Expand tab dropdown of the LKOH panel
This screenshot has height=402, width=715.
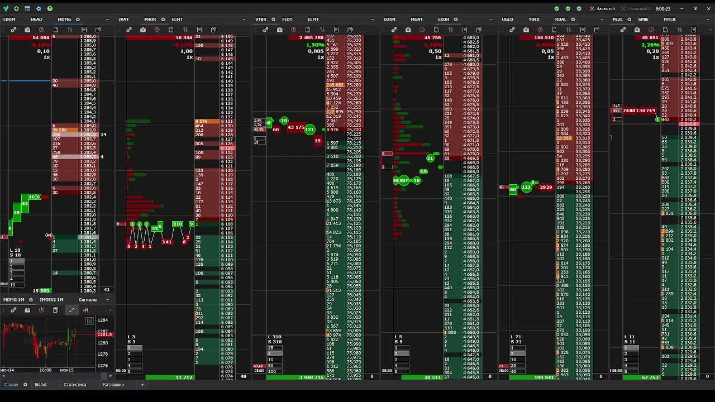coord(491,20)
